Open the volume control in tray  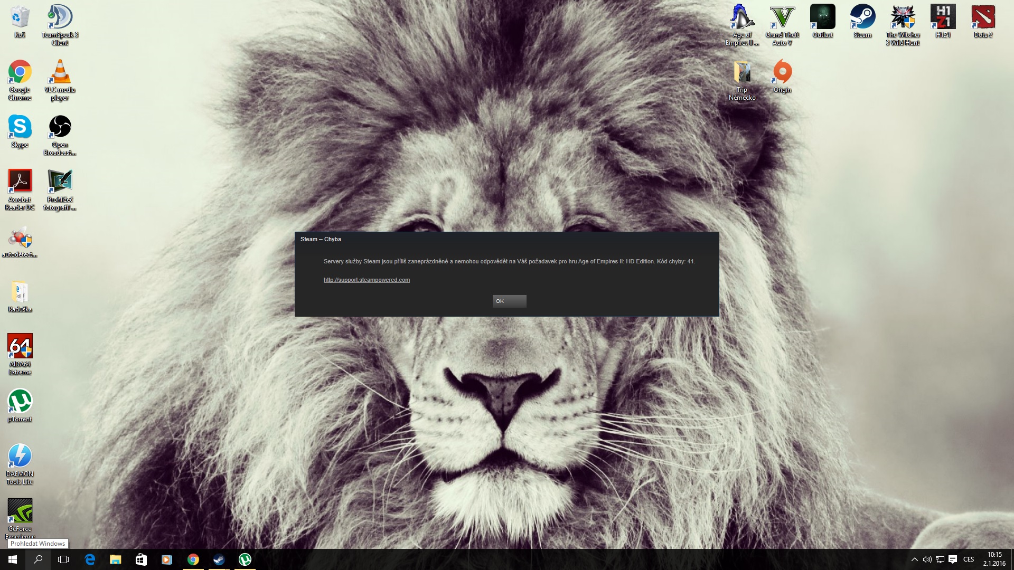(x=927, y=559)
